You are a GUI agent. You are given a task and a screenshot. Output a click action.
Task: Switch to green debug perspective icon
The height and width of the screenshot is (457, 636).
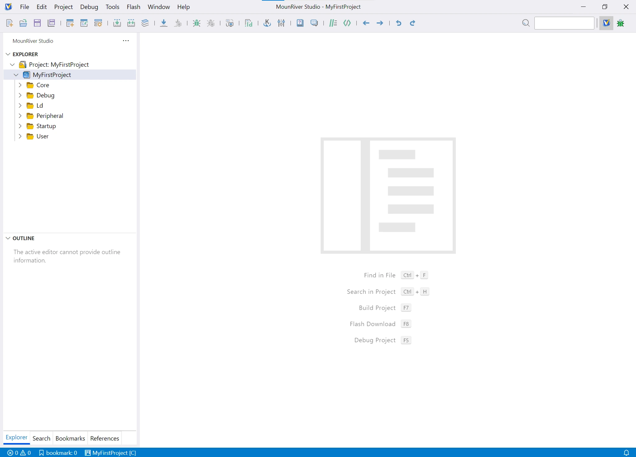(x=621, y=23)
